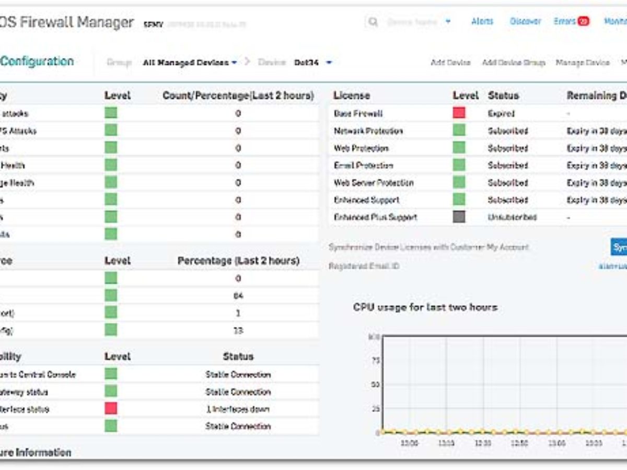The height and width of the screenshot is (470, 627).
Task: Click the gray Enhanced Plus Support level indicator
Action: (459, 217)
